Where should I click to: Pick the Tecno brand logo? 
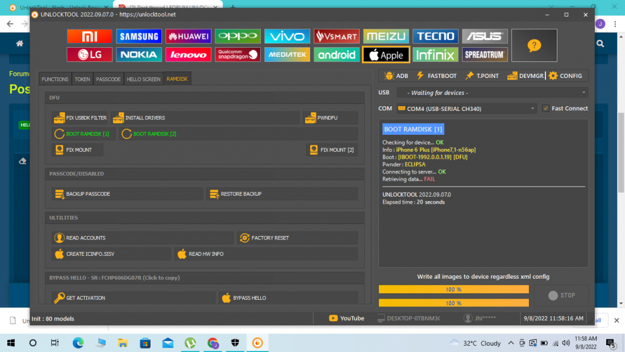[435, 36]
